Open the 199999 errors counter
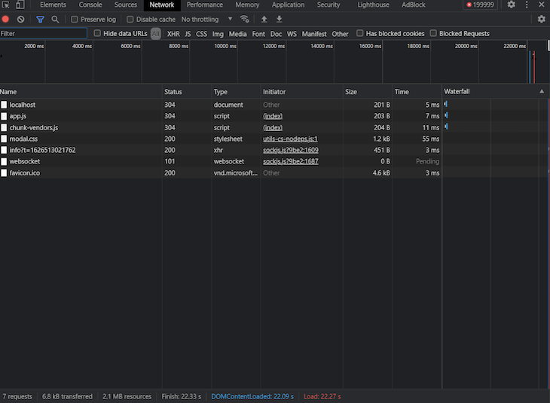Image resolution: width=550 pixels, height=403 pixels. tap(480, 5)
